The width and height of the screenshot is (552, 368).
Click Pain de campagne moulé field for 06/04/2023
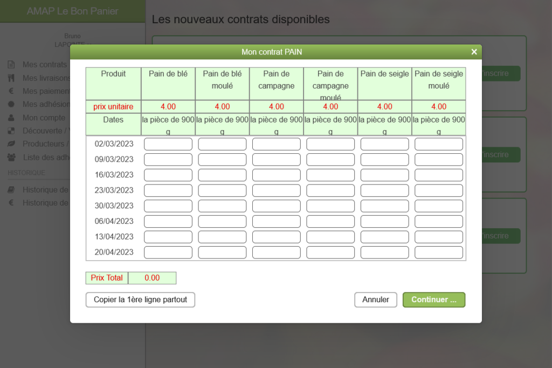click(330, 221)
